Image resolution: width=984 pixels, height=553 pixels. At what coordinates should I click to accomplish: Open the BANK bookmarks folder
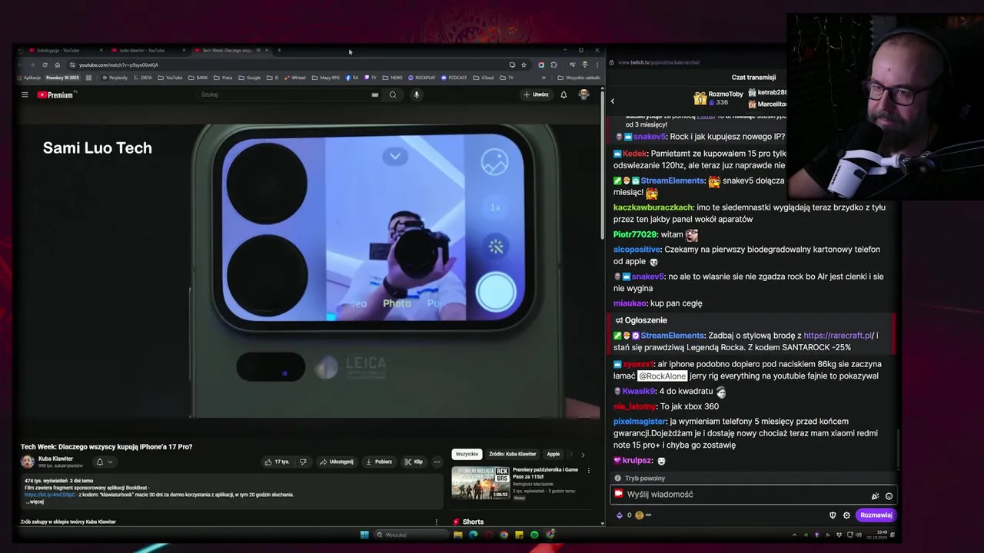tap(198, 78)
